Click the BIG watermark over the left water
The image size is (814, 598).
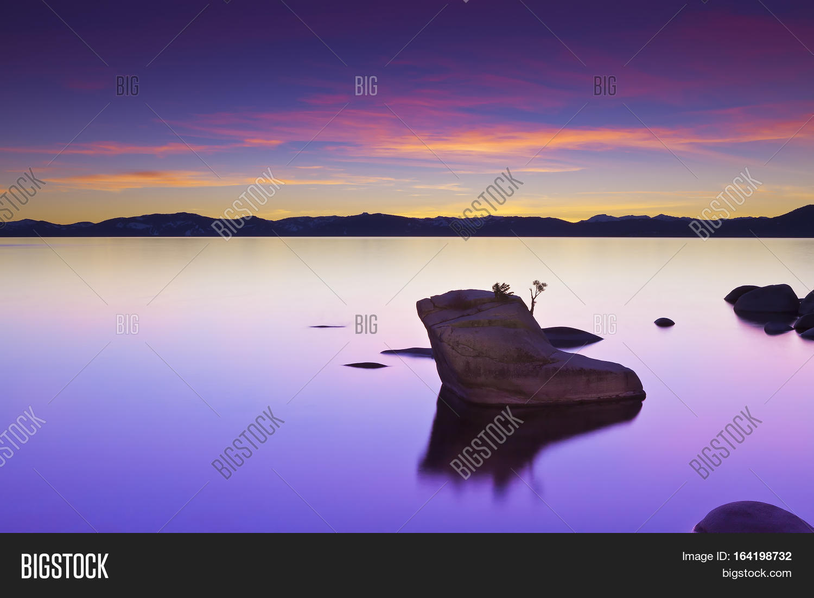pyautogui.click(x=128, y=324)
